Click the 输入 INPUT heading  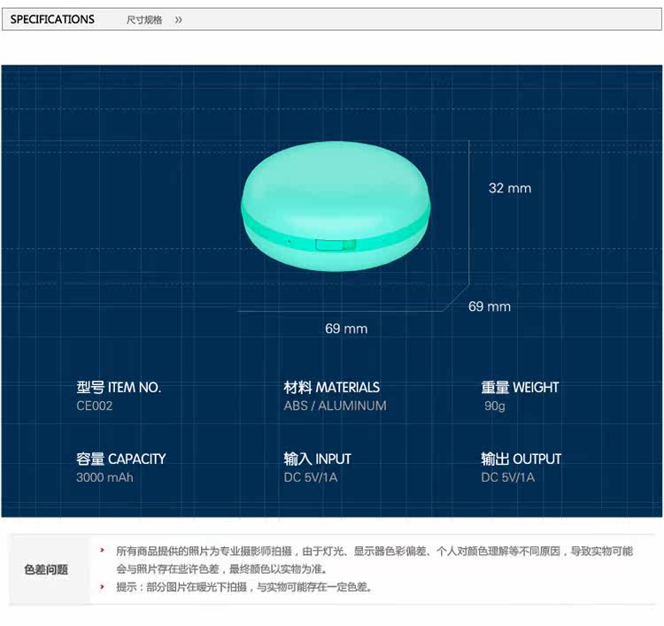click(317, 459)
